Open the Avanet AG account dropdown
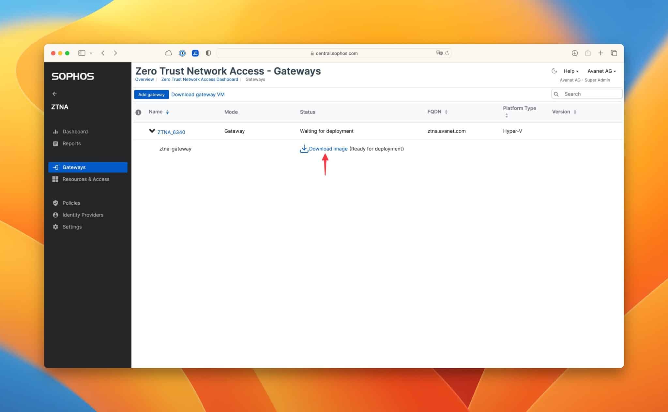 point(601,71)
